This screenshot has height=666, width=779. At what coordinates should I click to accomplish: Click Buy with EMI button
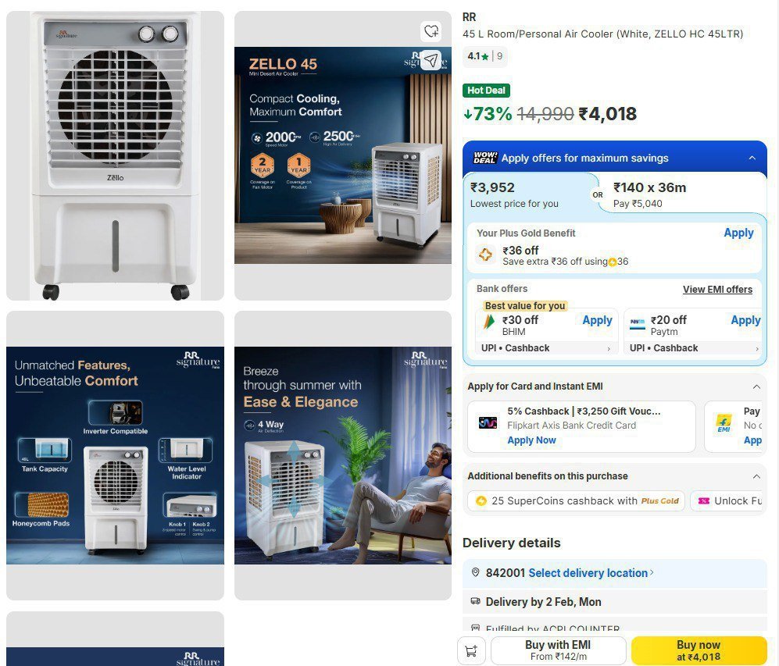558,650
